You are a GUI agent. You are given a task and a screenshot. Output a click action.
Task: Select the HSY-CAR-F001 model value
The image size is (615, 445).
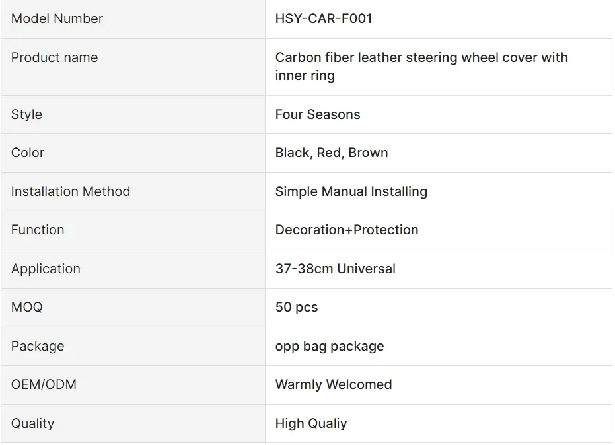coord(324,19)
